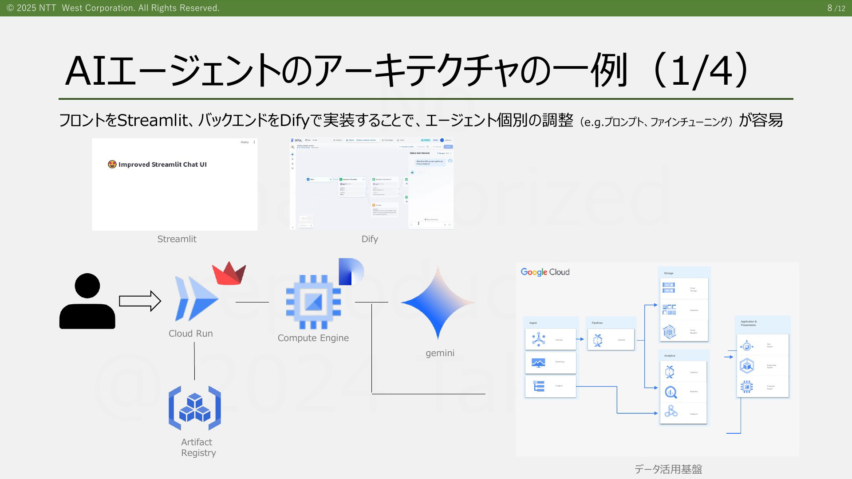The image size is (852, 479).
Task: Select the Dify workflow screenshot thumbnail
Action: tap(372, 184)
